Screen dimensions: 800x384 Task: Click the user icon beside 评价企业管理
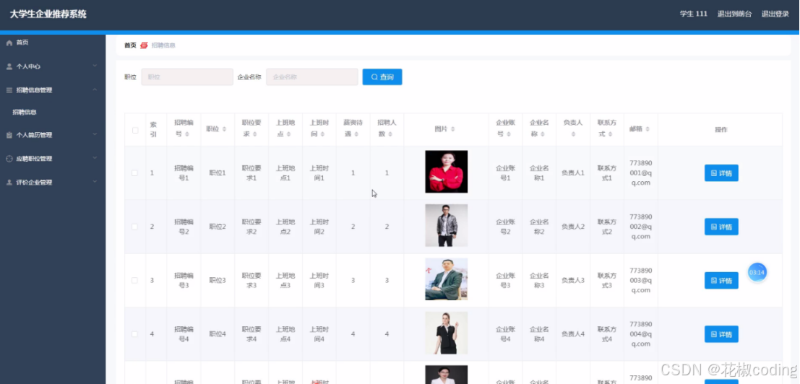pyautogui.click(x=9, y=183)
